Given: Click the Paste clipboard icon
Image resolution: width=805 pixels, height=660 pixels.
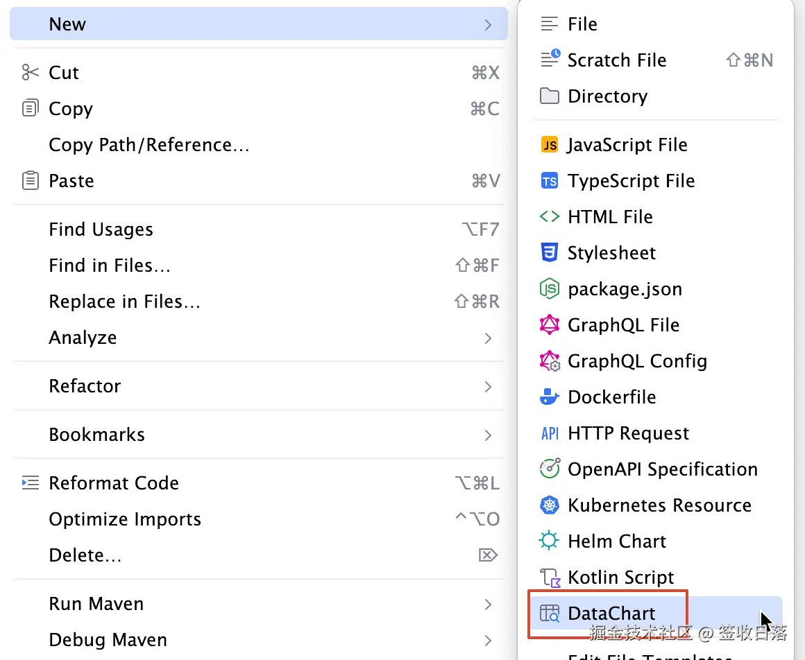Looking at the screenshot, I should 31,180.
